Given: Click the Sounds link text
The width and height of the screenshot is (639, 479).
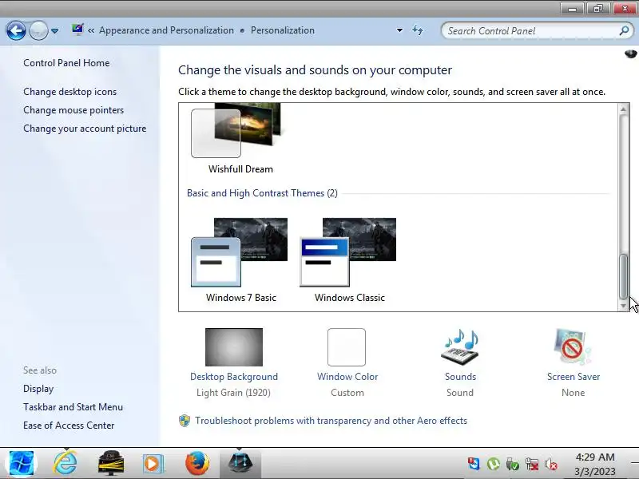Looking at the screenshot, I should click(460, 377).
